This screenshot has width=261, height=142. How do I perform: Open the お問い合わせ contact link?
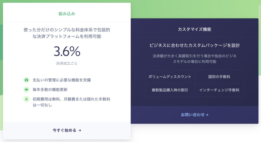pyautogui.click(x=194, y=115)
